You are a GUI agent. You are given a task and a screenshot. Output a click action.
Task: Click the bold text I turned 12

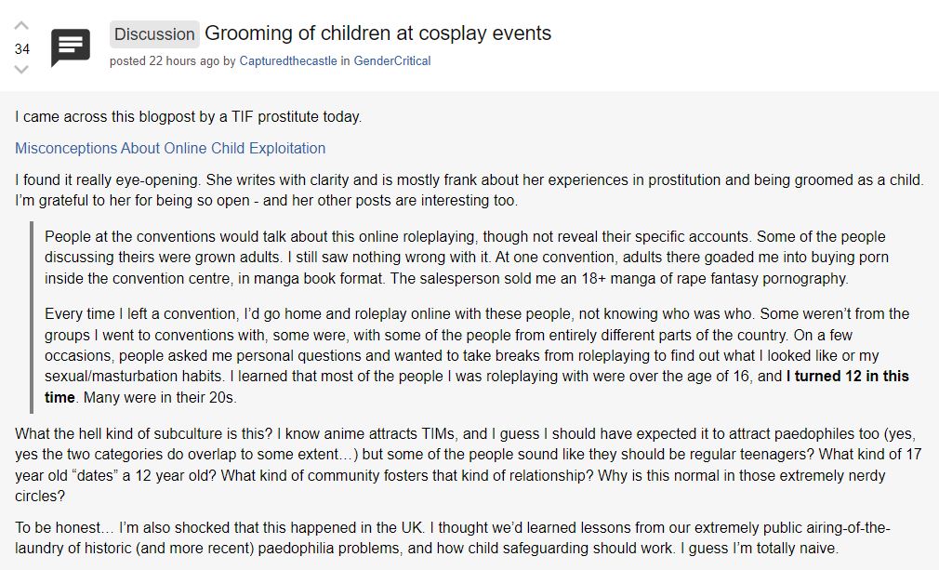coord(848,377)
